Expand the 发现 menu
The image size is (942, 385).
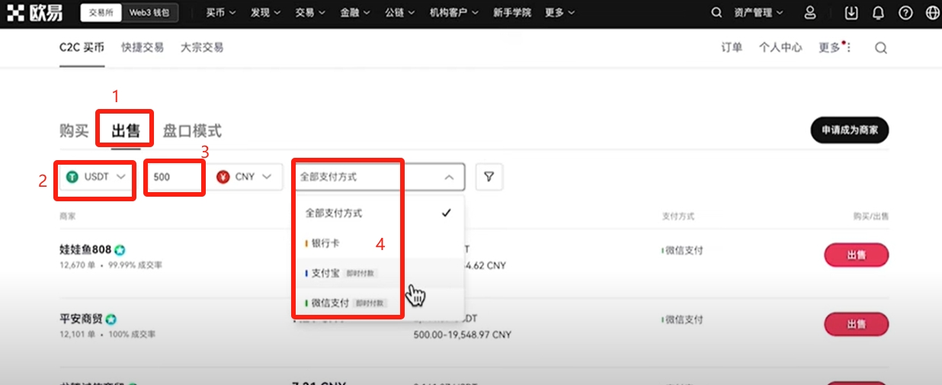coord(266,13)
